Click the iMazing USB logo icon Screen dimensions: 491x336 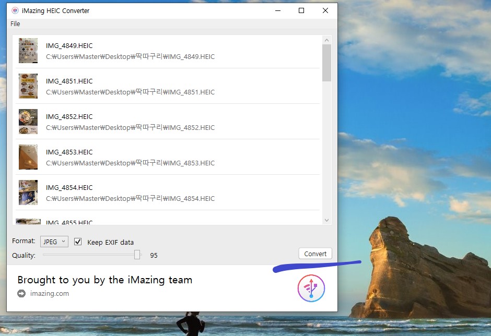[x=311, y=288]
